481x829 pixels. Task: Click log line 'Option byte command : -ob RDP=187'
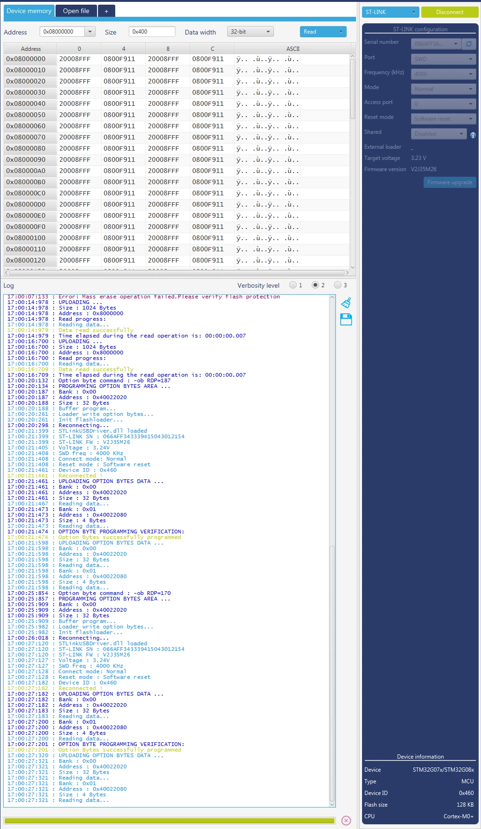point(89,380)
